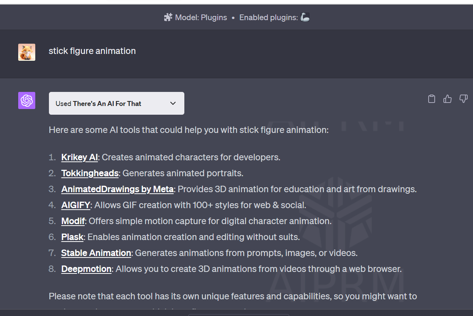Expand the Used There's An AI For That dropdown

point(116,103)
